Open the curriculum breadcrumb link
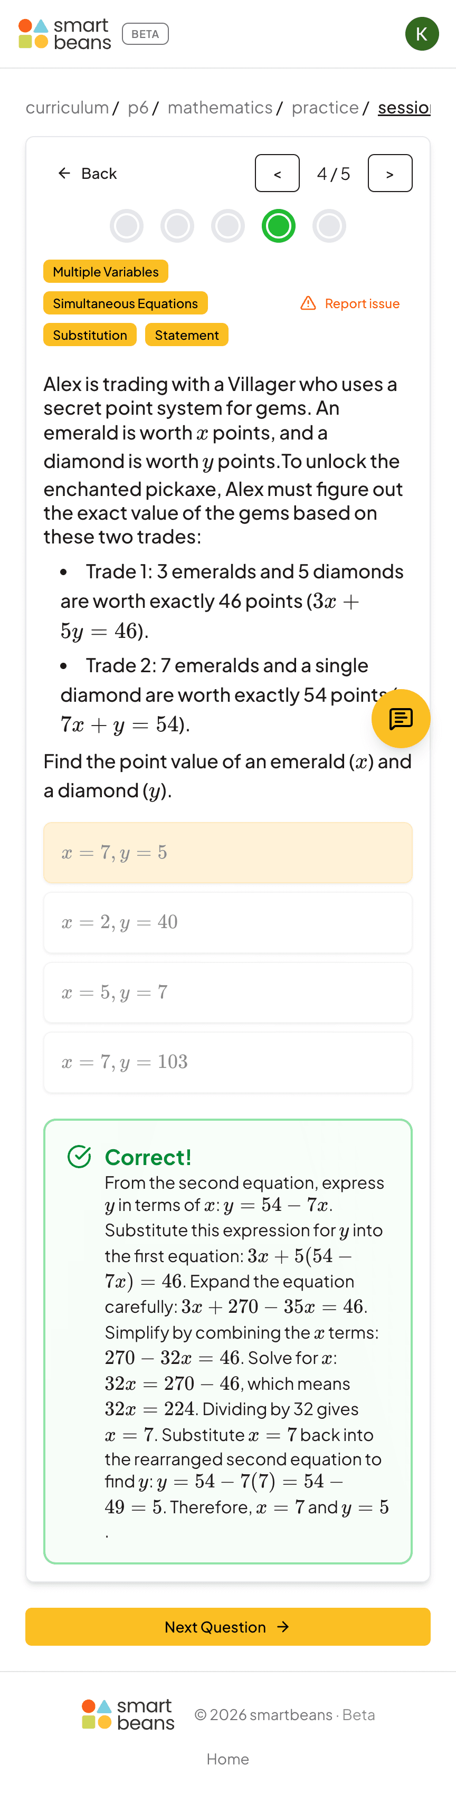Image resolution: width=456 pixels, height=1794 pixels. (68, 107)
